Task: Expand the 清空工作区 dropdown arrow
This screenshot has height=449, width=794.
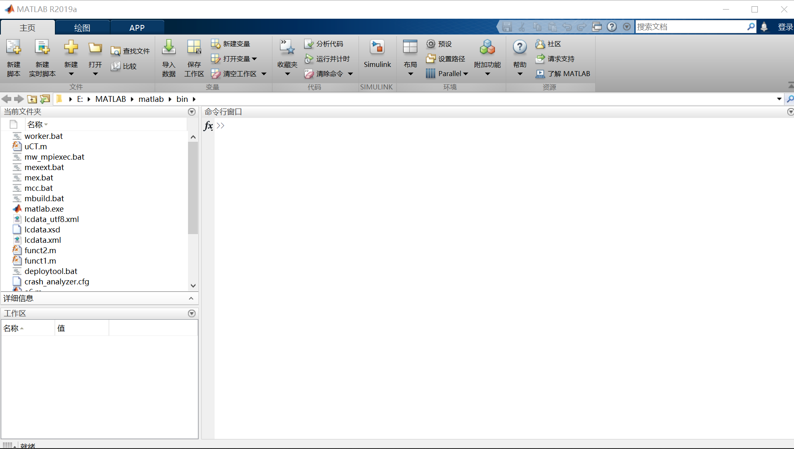Action: (x=265, y=74)
